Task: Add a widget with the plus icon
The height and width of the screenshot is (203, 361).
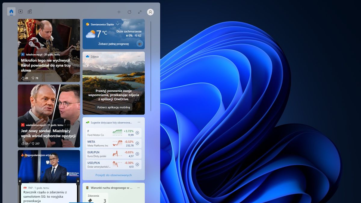Action: pos(119,12)
